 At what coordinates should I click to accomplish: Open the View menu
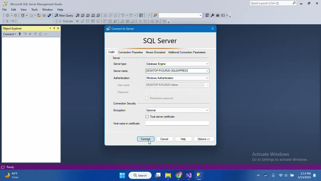tap(24, 10)
